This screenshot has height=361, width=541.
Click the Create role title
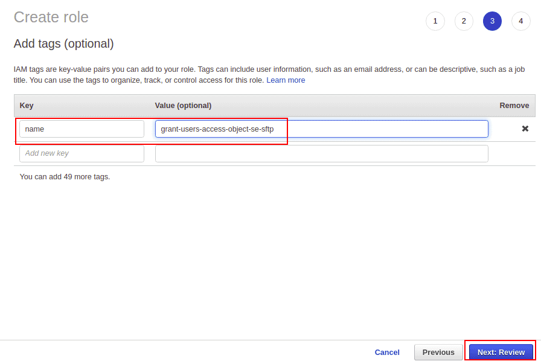[51, 18]
